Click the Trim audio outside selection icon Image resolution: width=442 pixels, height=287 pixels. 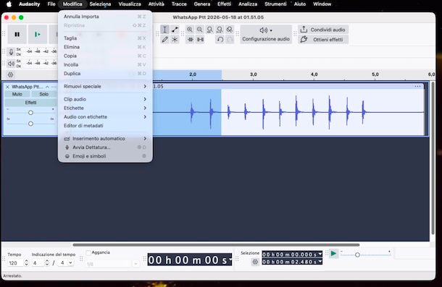click(x=191, y=39)
